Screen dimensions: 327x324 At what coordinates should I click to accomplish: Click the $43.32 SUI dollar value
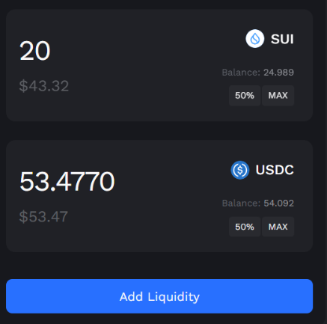44,86
